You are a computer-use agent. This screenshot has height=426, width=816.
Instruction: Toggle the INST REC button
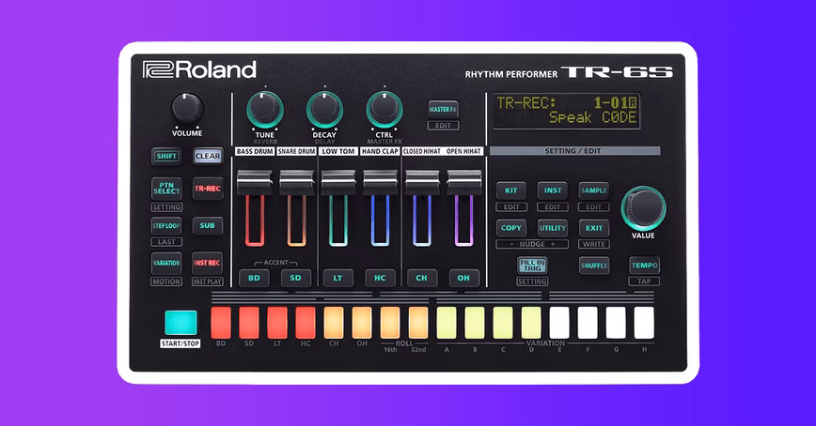coord(208,263)
